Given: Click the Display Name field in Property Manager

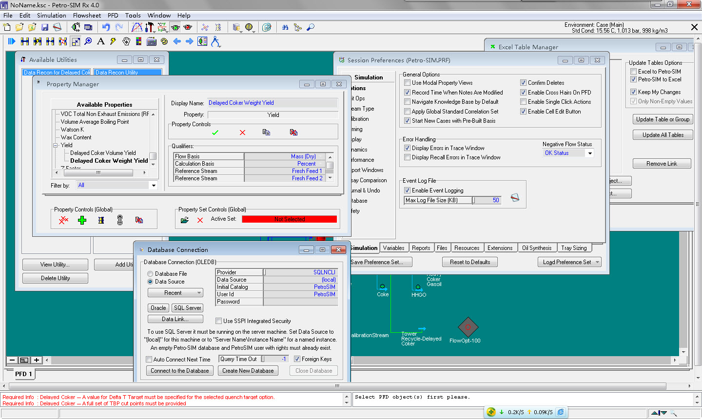Looking at the screenshot, I should click(x=273, y=103).
